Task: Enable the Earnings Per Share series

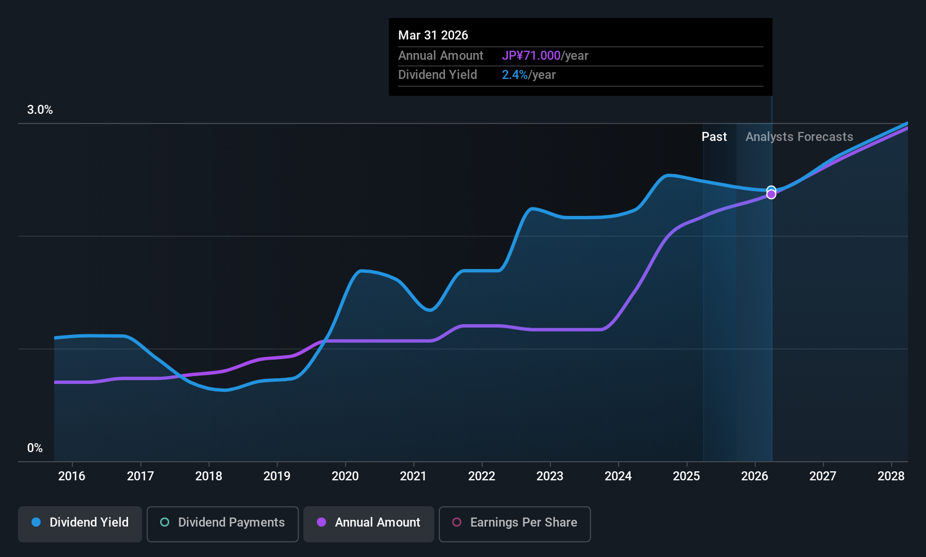Action: click(515, 524)
